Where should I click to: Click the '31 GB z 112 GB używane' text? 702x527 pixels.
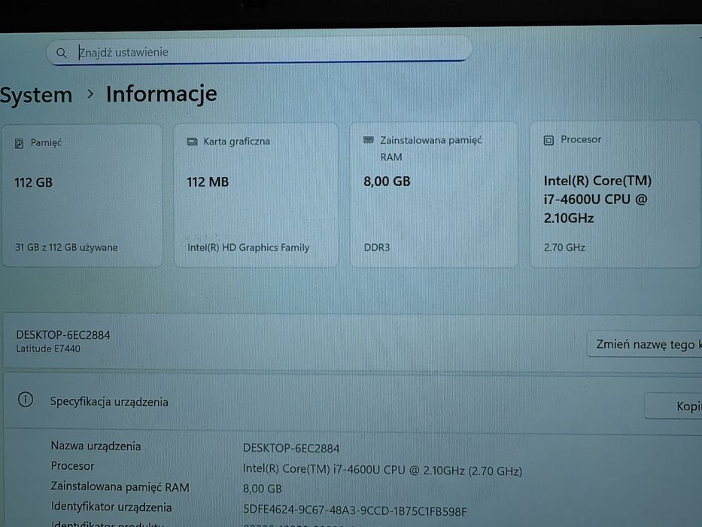point(66,248)
